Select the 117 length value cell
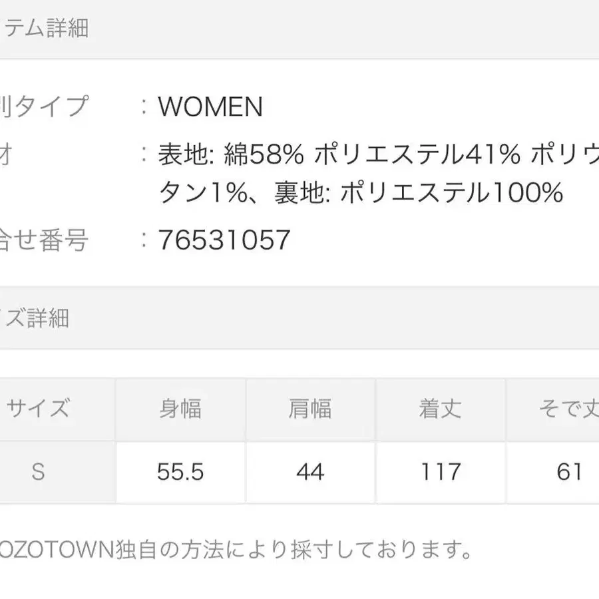Screen dimensions: 599x599 pyautogui.click(x=440, y=472)
